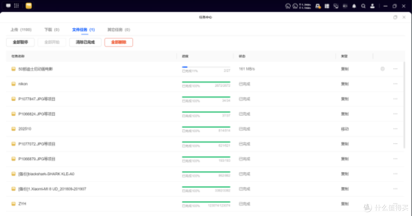The image size is (412, 216).
Task: Open the yellow file manager app icon
Action: pos(29,6)
